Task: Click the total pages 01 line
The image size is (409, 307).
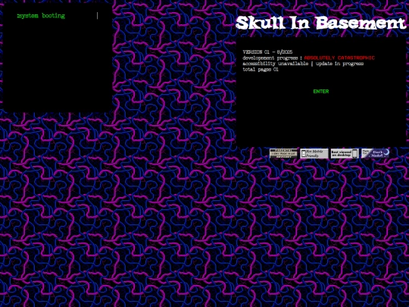Action: point(261,70)
